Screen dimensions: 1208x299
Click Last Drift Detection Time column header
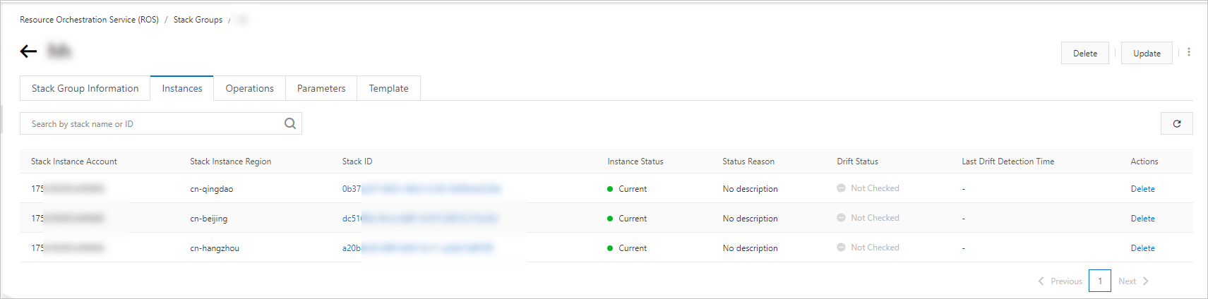click(x=1007, y=161)
